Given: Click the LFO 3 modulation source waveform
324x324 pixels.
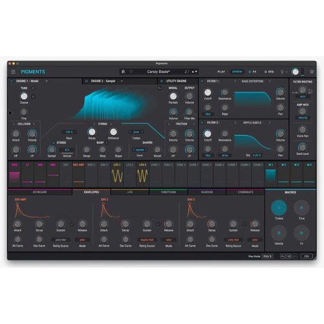Looking at the screenshot, I should (143, 176).
